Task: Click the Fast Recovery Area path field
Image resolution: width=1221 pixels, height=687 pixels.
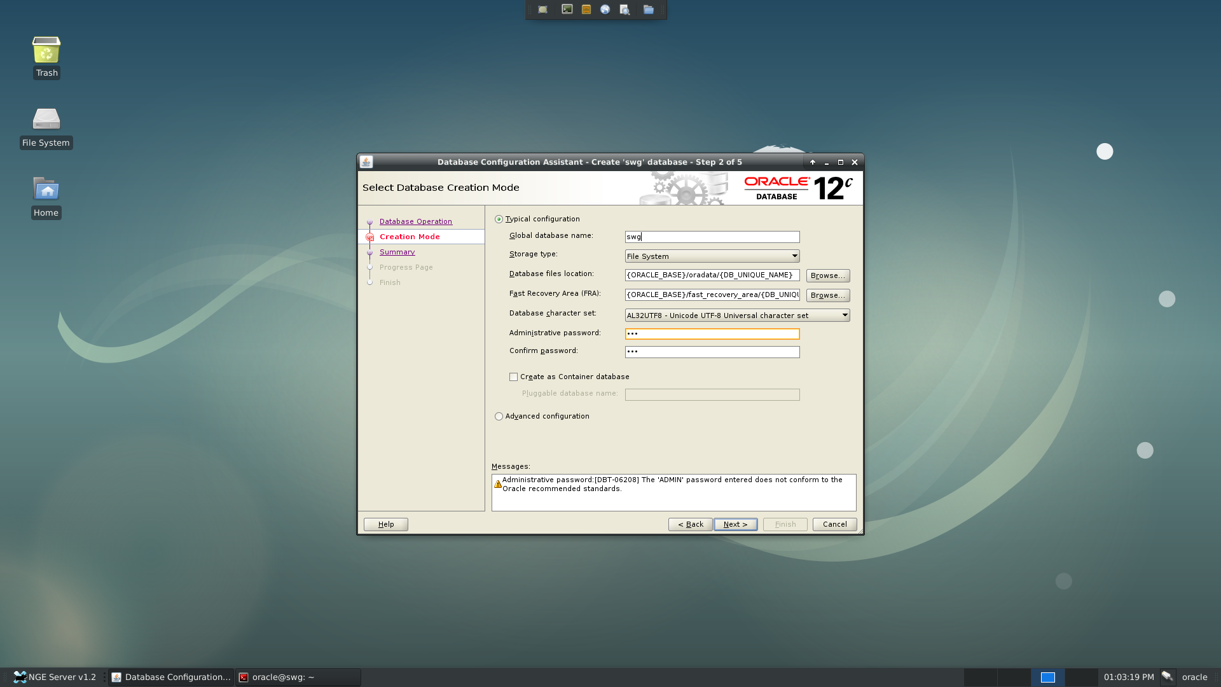Action: click(712, 295)
